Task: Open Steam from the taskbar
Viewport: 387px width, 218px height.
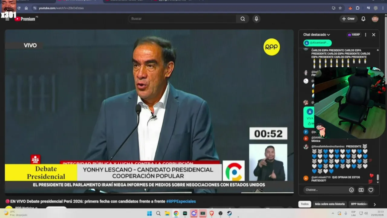Action: [x=229, y=213]
